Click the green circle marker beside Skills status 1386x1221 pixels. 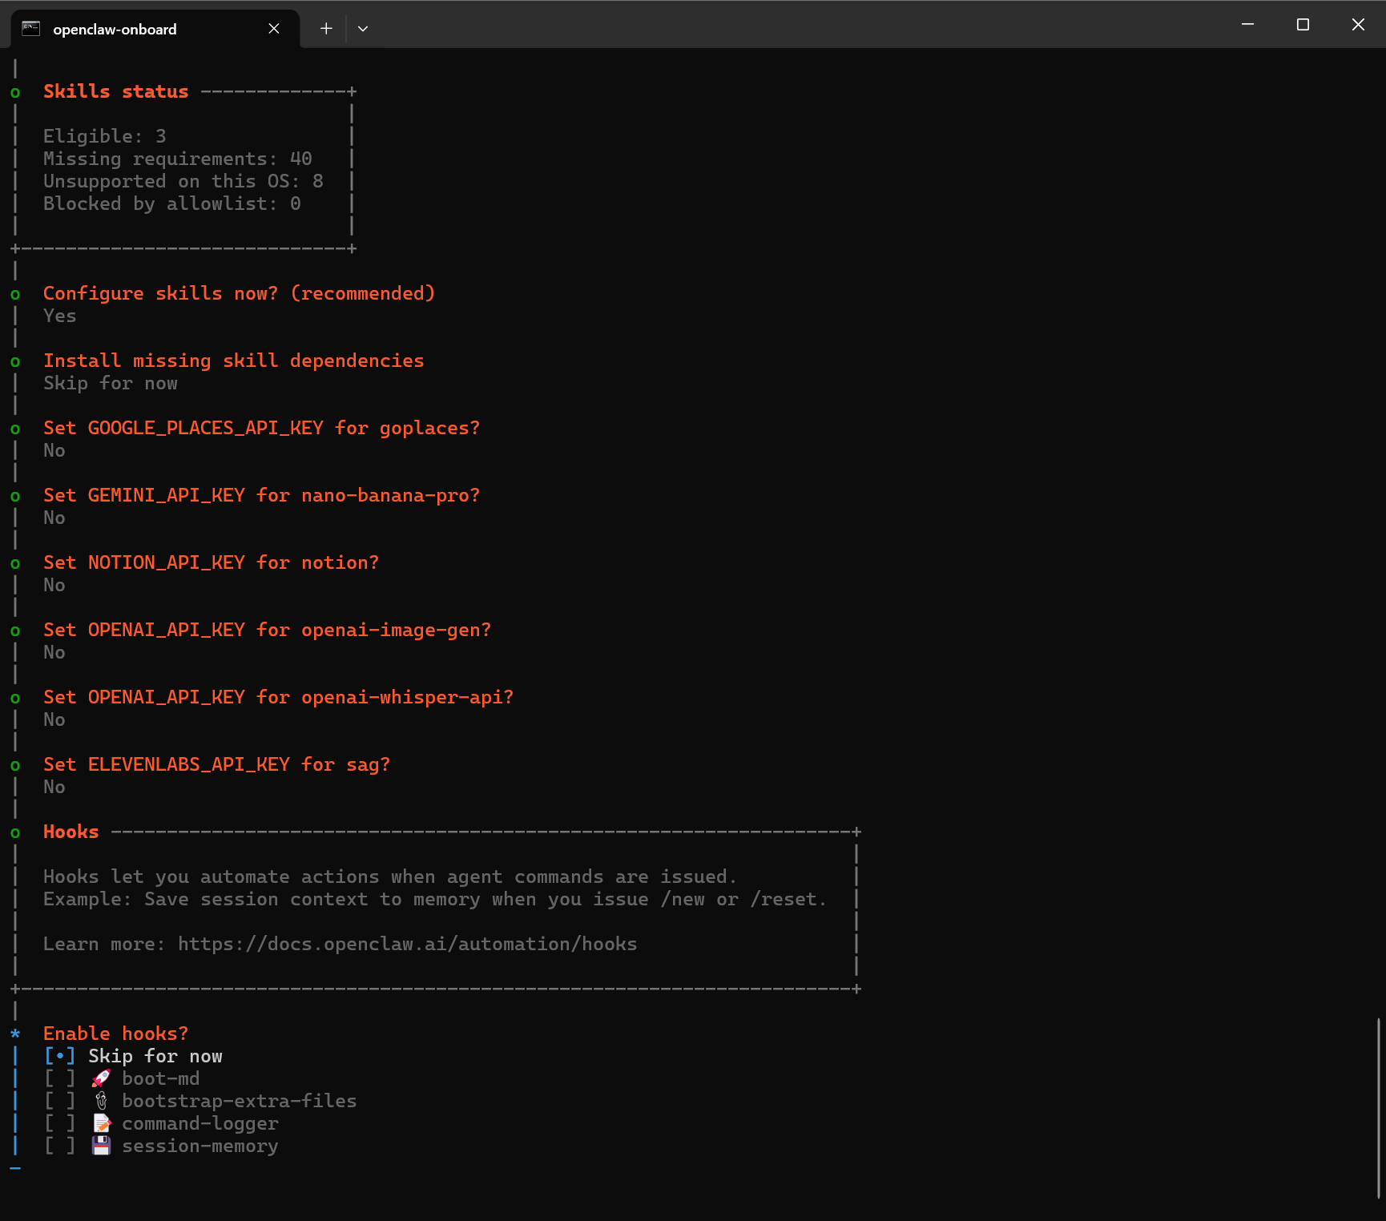(x=15, y=93)
